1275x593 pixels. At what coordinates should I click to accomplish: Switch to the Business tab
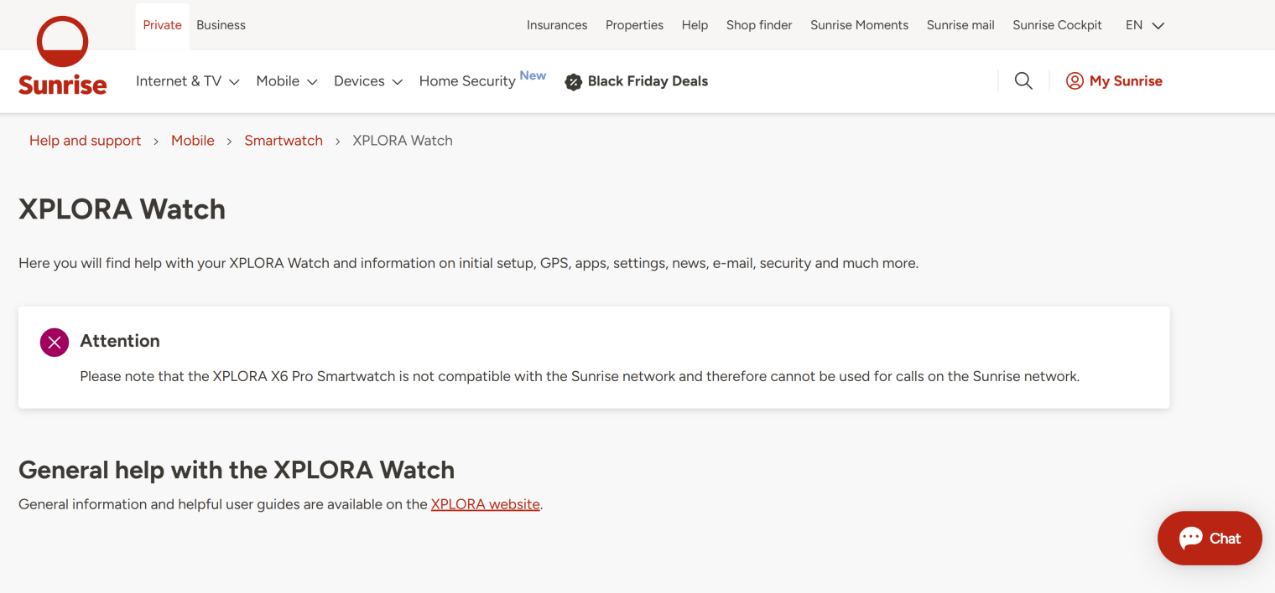pos(221,25)
